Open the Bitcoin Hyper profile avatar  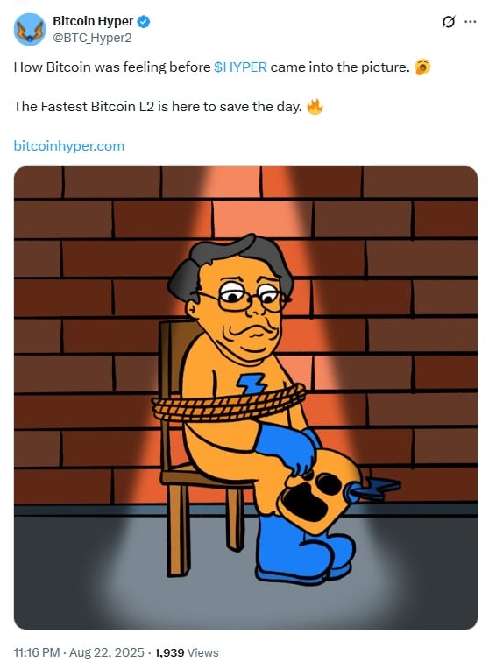[x=29, y=29]
